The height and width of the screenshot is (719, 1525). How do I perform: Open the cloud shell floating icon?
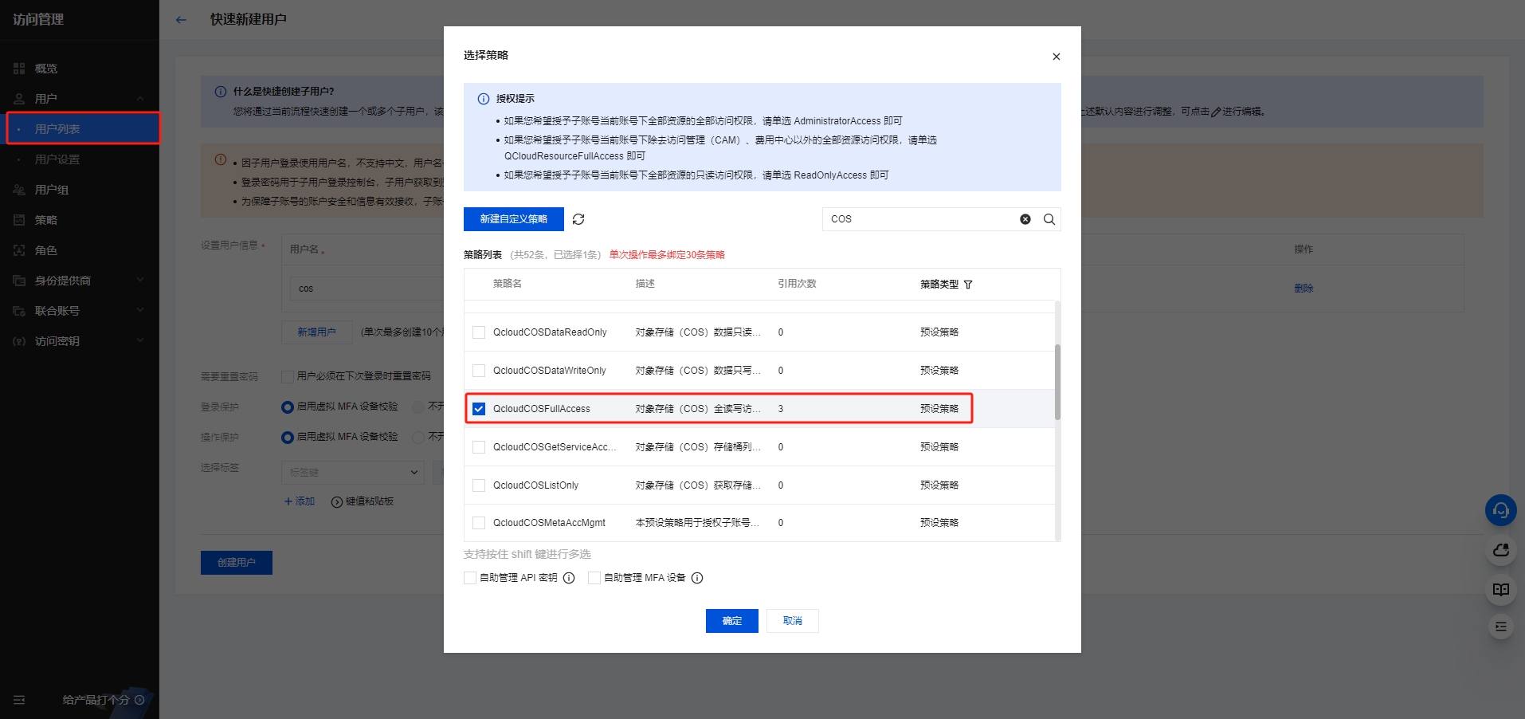pos(1501,550)
